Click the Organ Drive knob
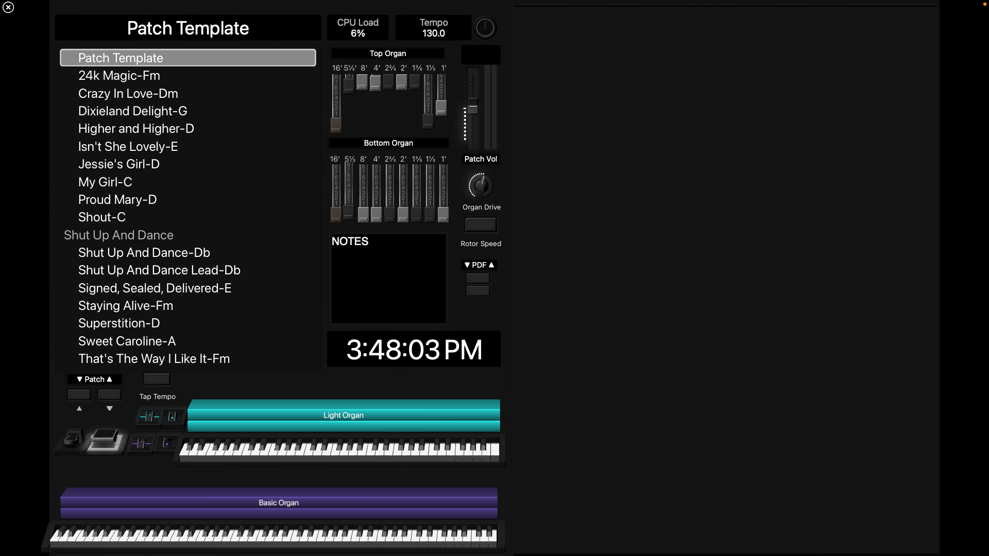Viewport: 989px width, 556px height. coord(480,185)
